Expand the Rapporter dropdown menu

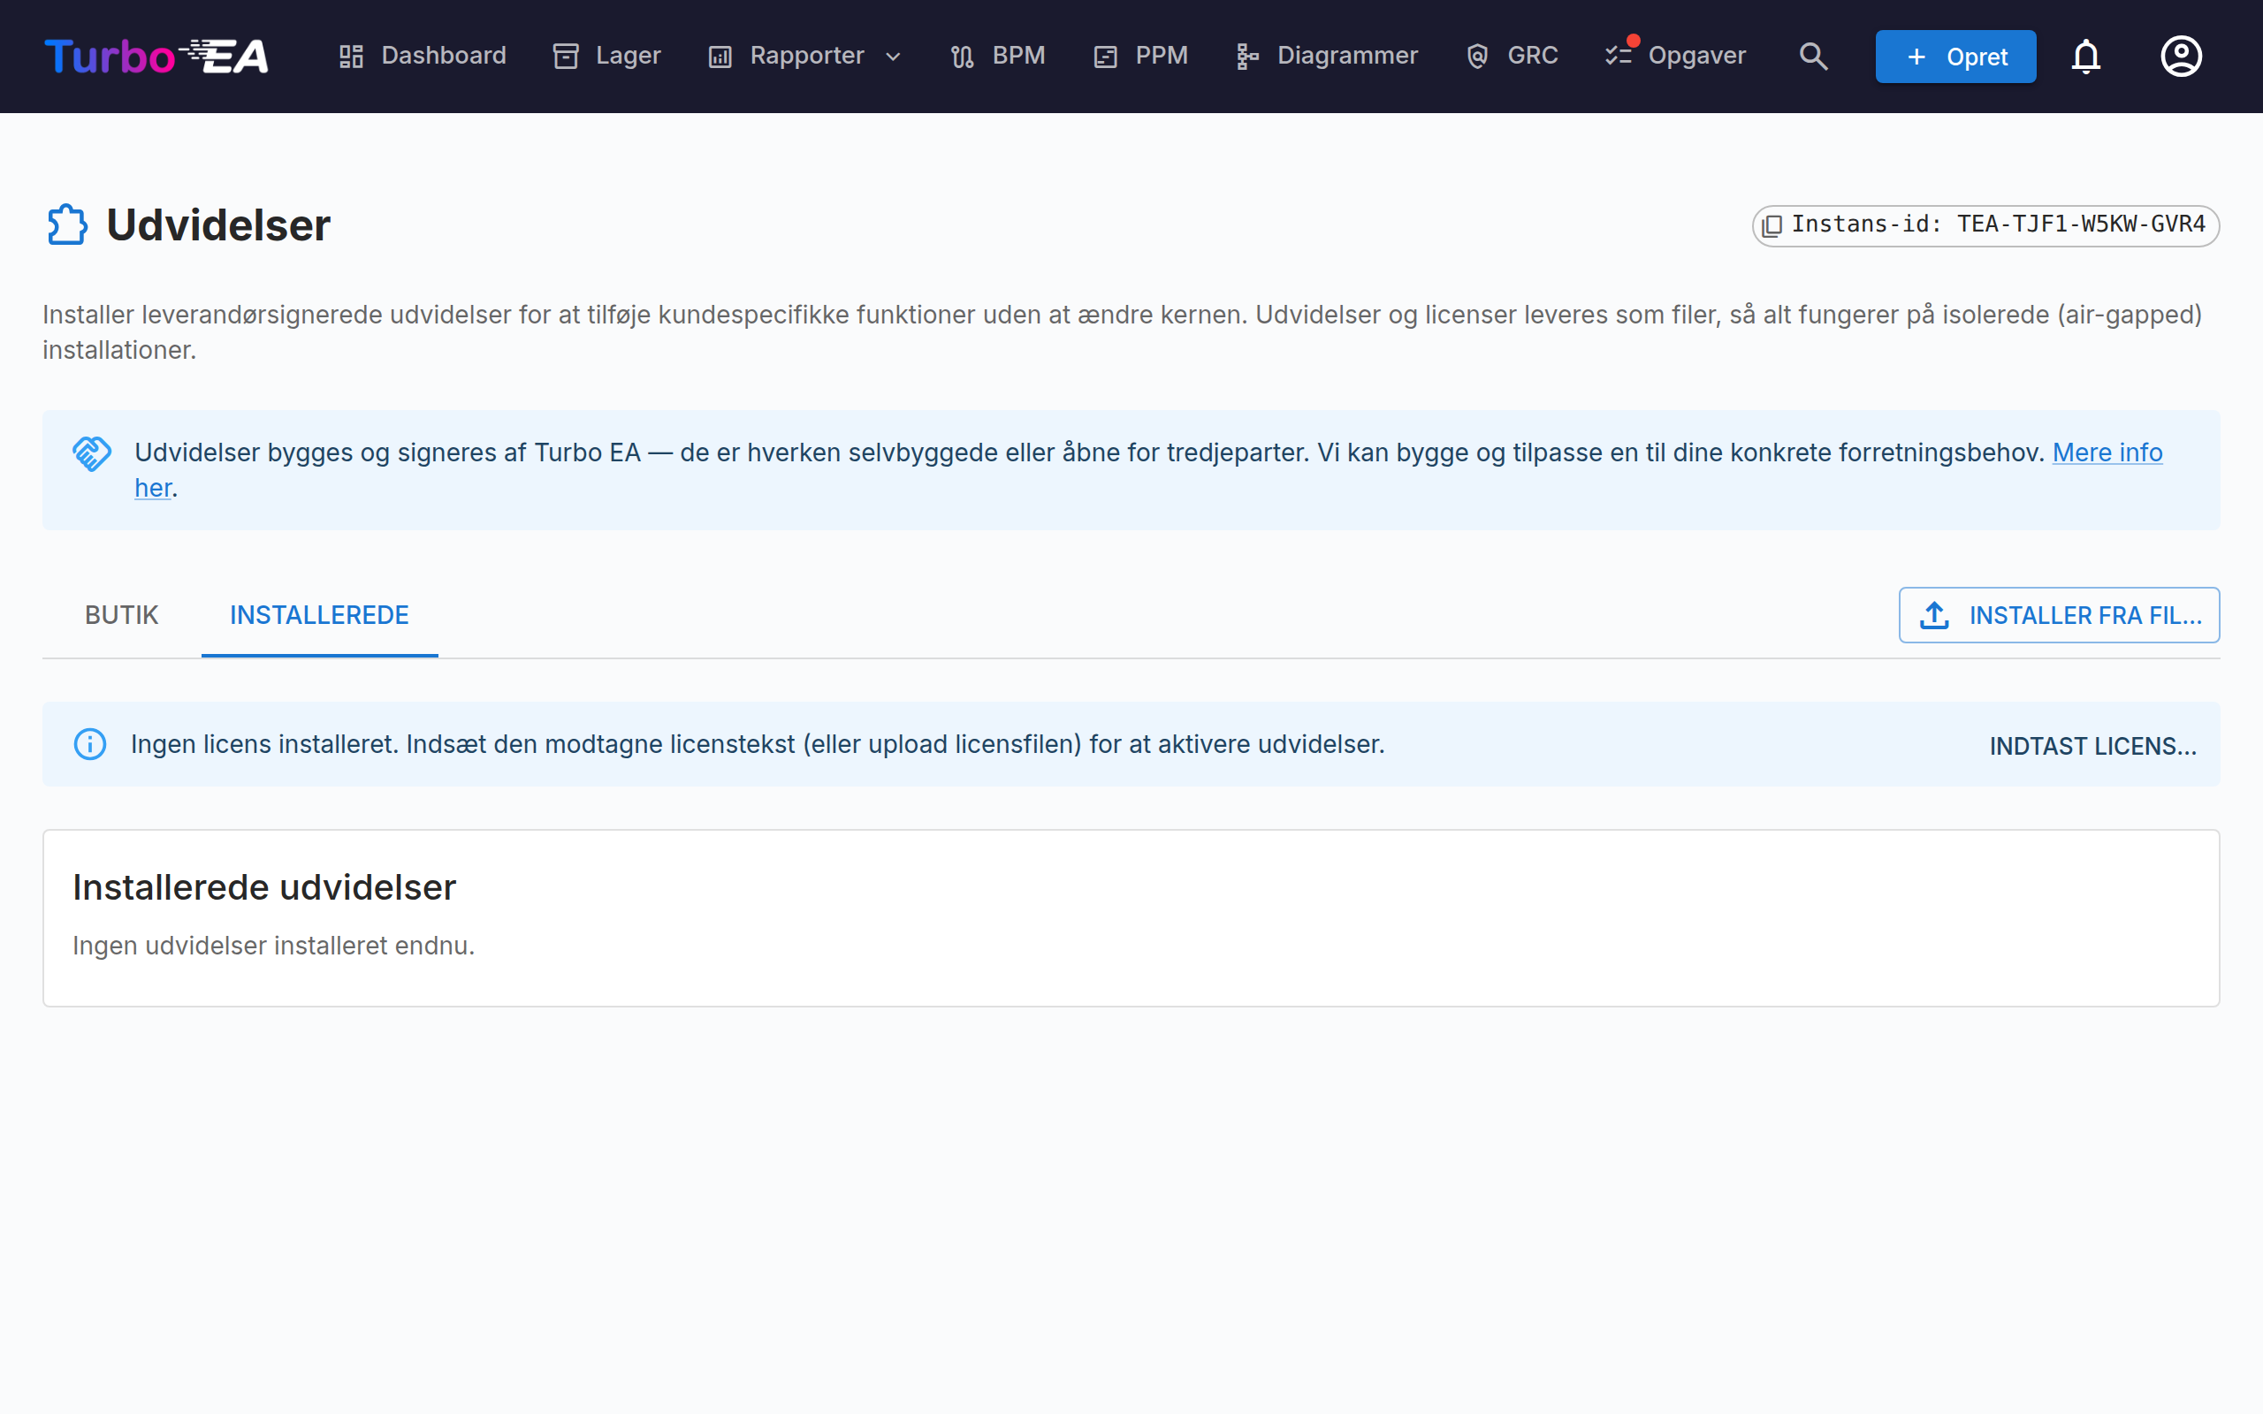pyautogui.click(x=805, y=56)
